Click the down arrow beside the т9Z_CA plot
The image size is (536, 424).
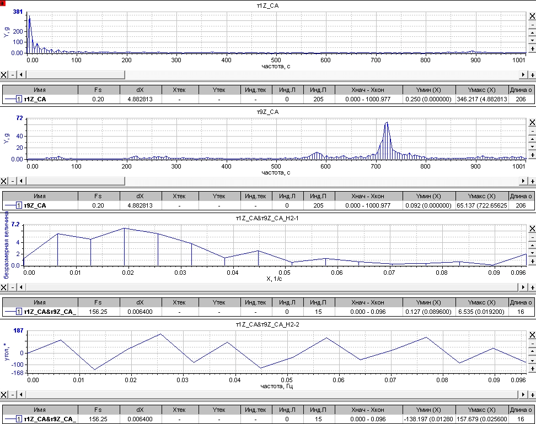532,146
